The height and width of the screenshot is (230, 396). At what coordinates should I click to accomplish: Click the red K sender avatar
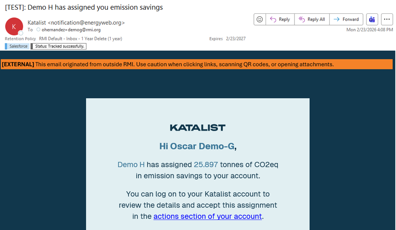14,26
